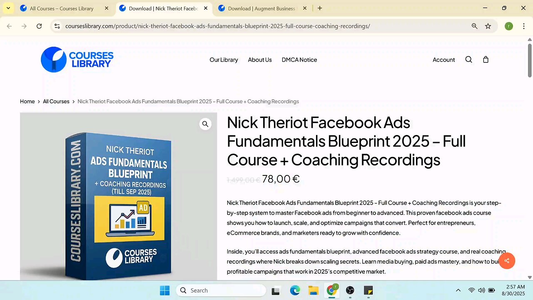Click the crossed-out 1.499,00 € price

point(244,180)
